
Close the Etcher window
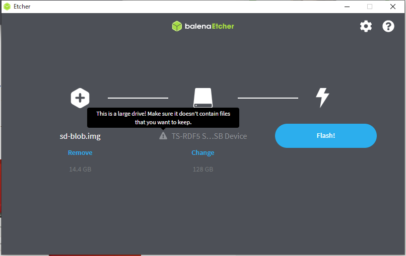(x=393, y=7)
